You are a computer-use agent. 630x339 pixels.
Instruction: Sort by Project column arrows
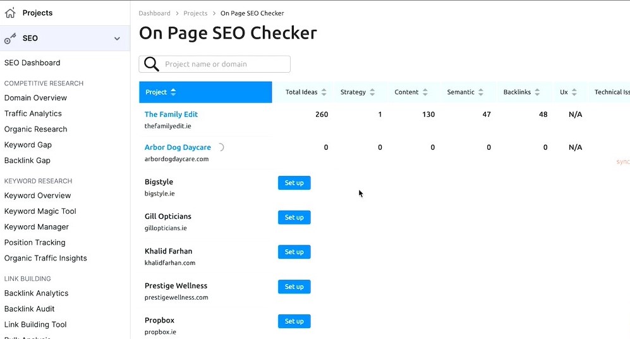[x=174, y=92]
